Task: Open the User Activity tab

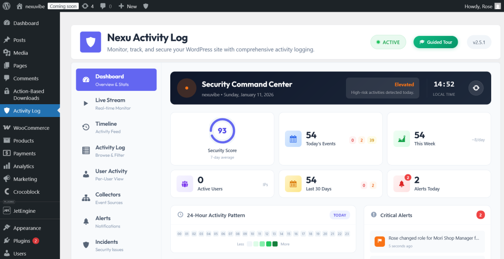Action: click(x=116, y=174)
